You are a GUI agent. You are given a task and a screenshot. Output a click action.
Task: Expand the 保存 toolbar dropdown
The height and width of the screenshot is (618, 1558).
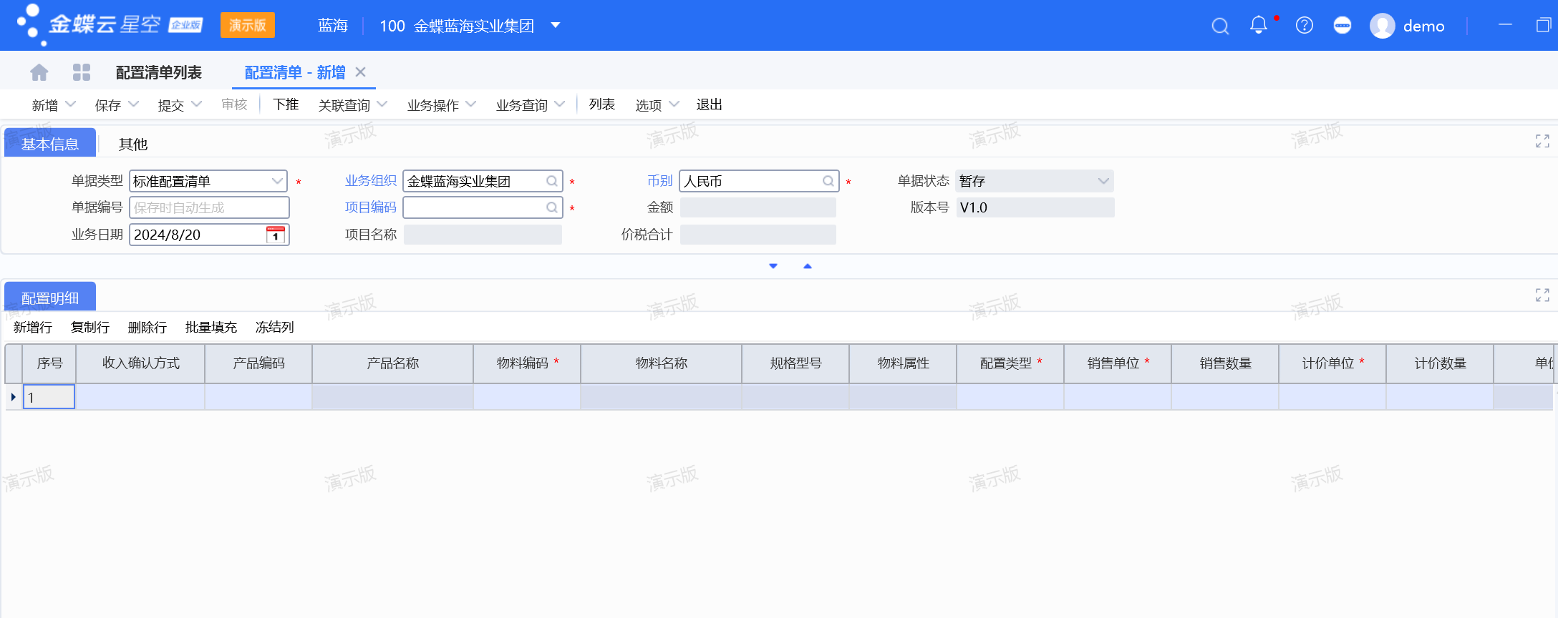133,104
